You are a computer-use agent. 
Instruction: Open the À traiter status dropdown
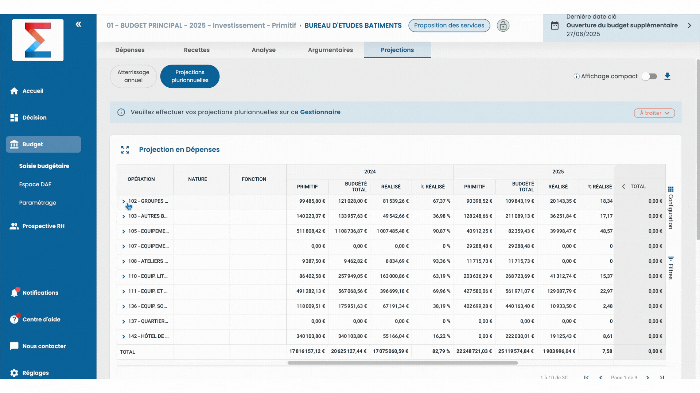point(654,113)
